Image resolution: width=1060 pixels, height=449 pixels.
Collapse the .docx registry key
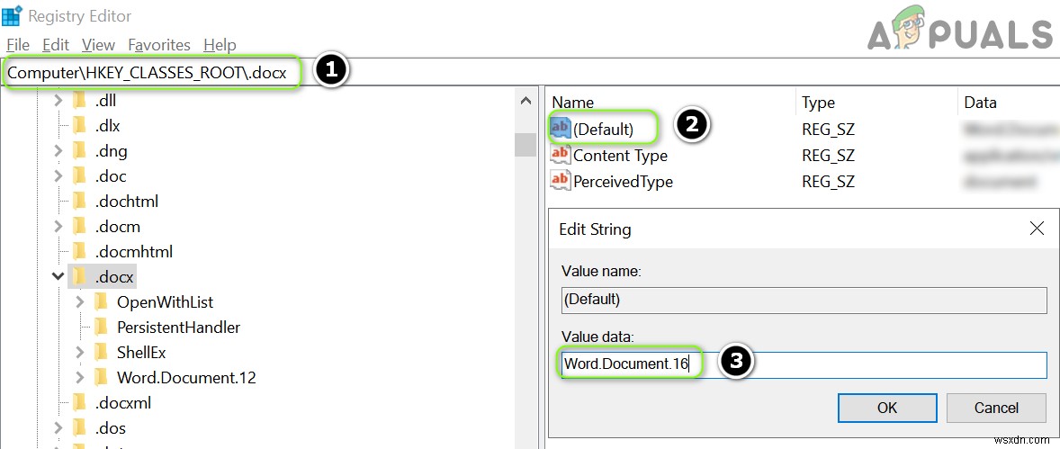58,276
